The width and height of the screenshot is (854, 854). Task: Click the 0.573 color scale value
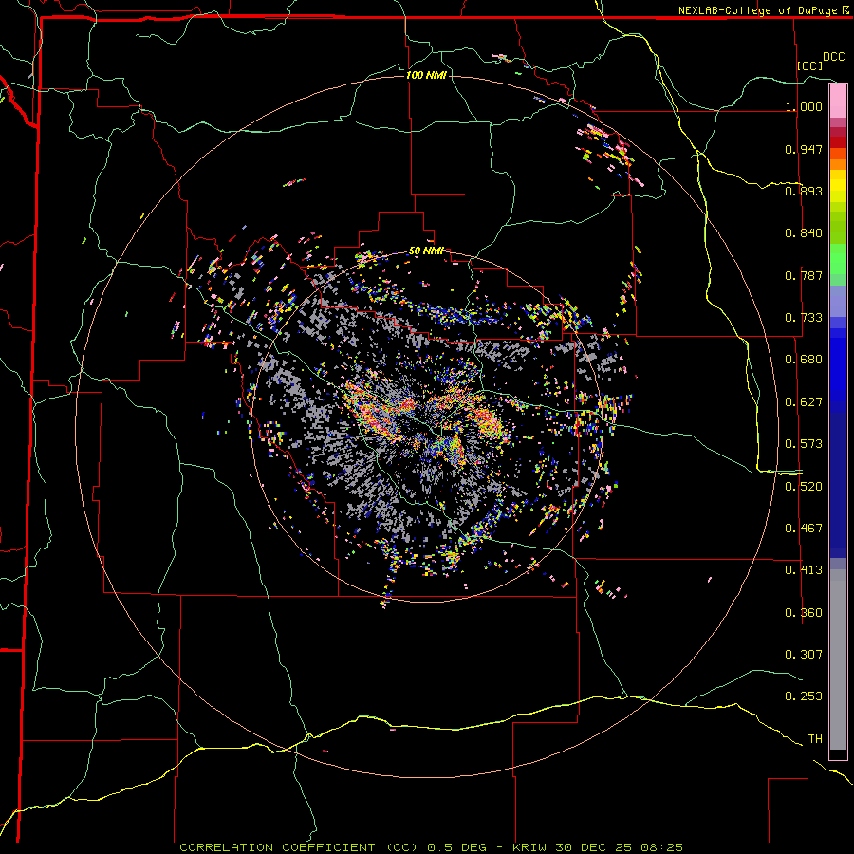click(804, 444)
